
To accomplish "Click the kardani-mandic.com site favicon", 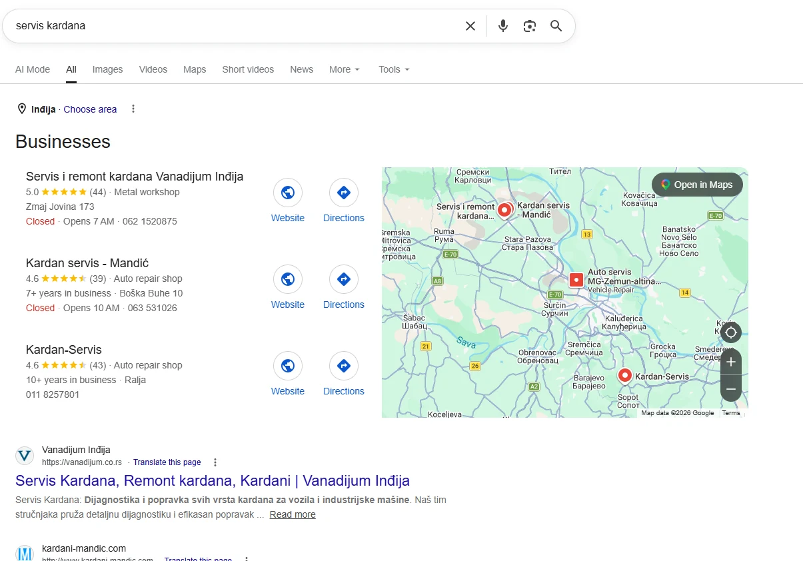I will tap(25, 553).
